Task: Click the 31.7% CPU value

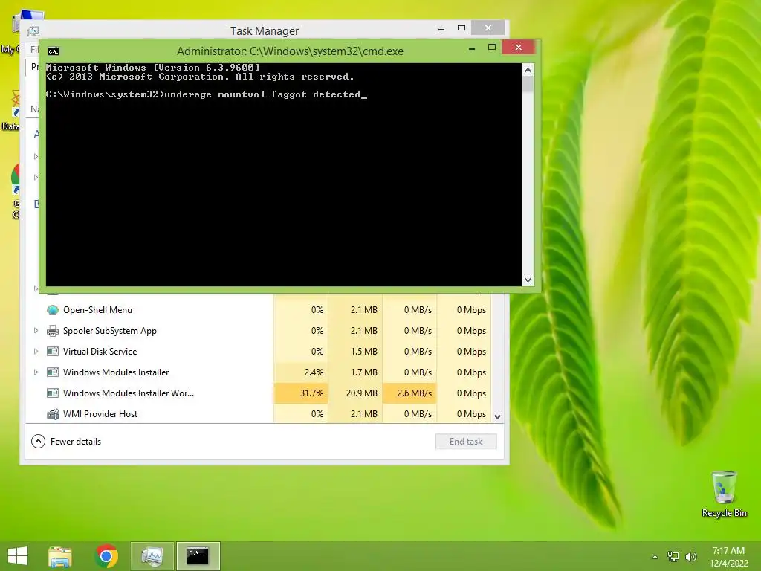Action: (x=311, y=393)
